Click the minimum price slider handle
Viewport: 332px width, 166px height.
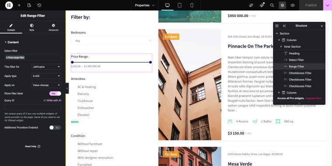tap(72, 62)
